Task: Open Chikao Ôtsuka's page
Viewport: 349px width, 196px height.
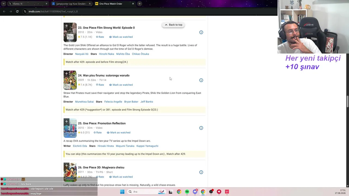Action: [x=140, y=54]
